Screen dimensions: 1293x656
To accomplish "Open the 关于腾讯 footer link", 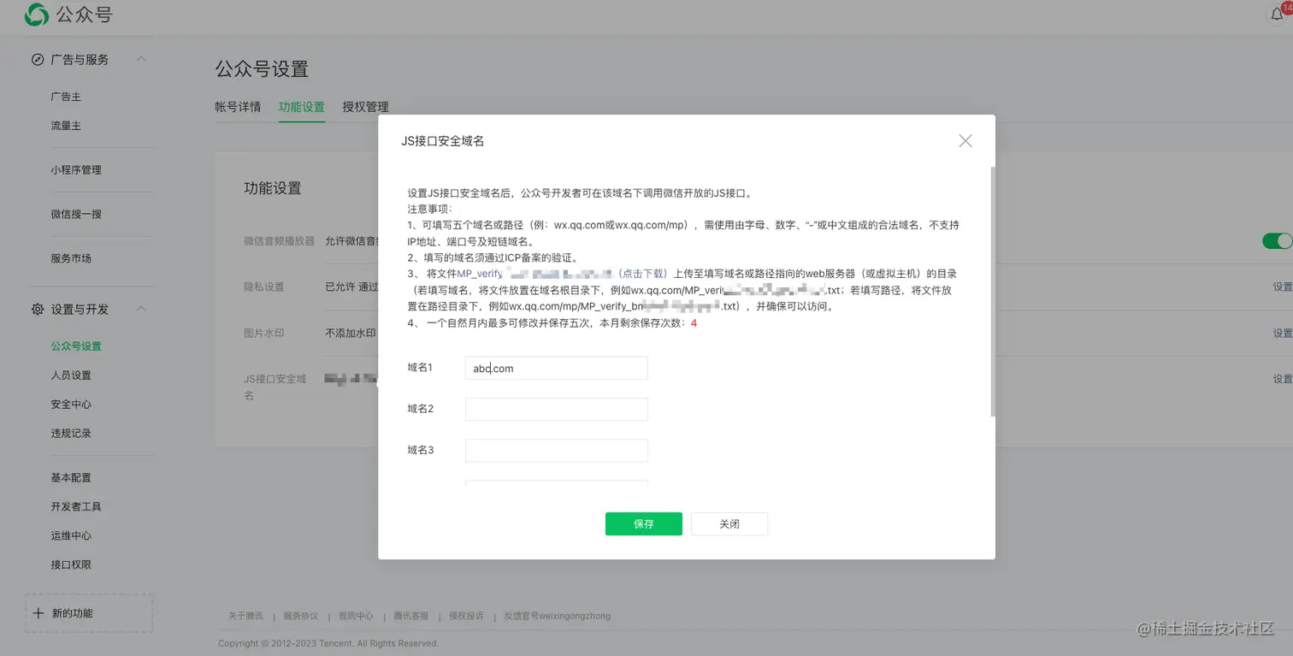I will [x=245, y=616].
